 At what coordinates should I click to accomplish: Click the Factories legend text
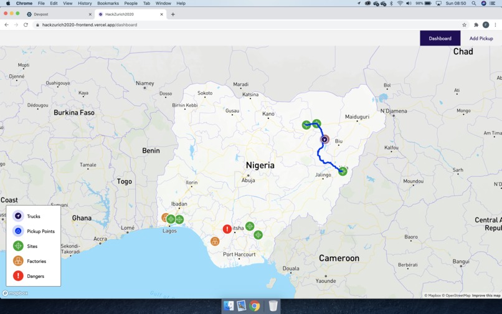click(x=37, y=261)
